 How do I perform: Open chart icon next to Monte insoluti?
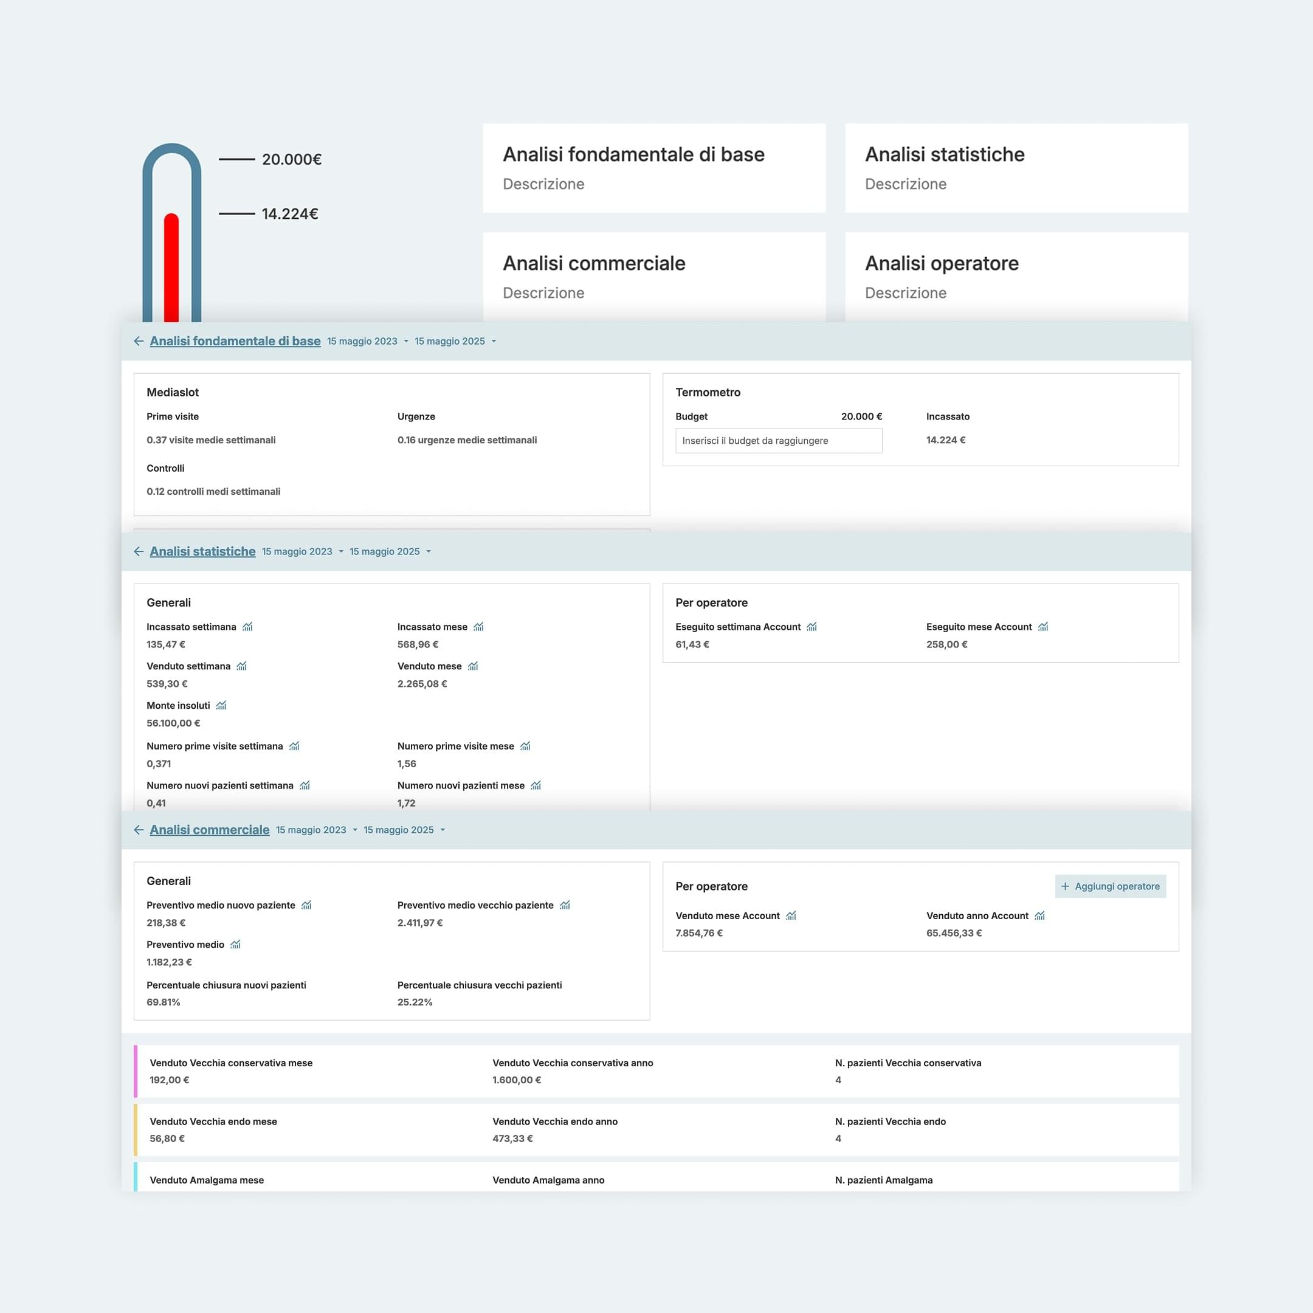[221, 705]
